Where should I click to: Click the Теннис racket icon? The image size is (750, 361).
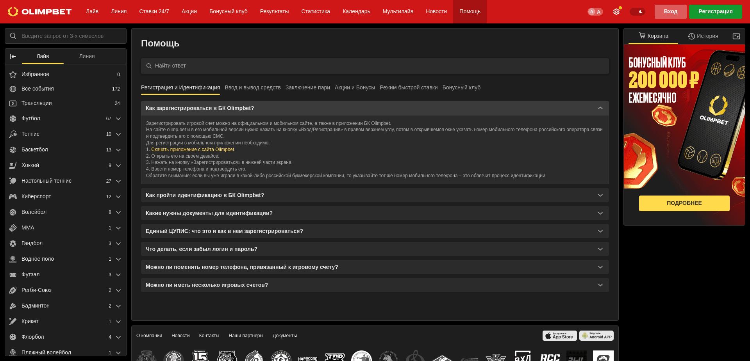point(13,134)
